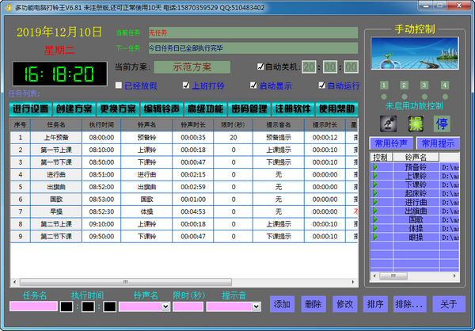
Task: Play the 预备铃 ringtone with green arrow
Action: 376,168
